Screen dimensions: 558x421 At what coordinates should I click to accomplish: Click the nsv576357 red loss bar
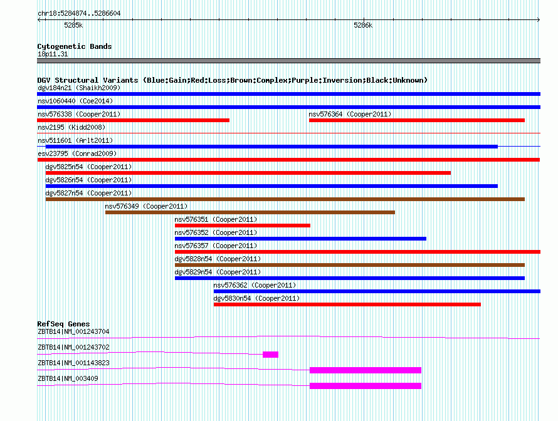[357, 252]
